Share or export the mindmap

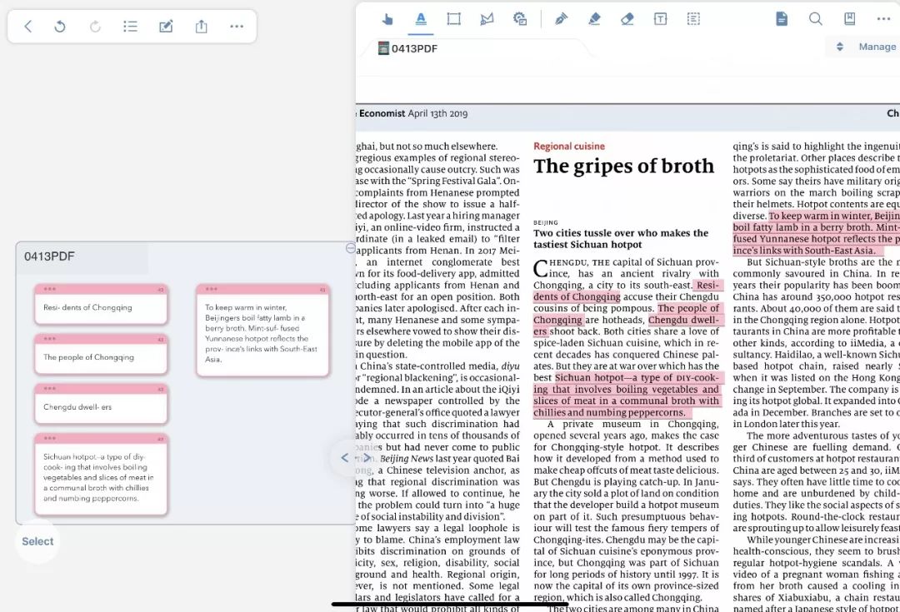tap(202, 27)
